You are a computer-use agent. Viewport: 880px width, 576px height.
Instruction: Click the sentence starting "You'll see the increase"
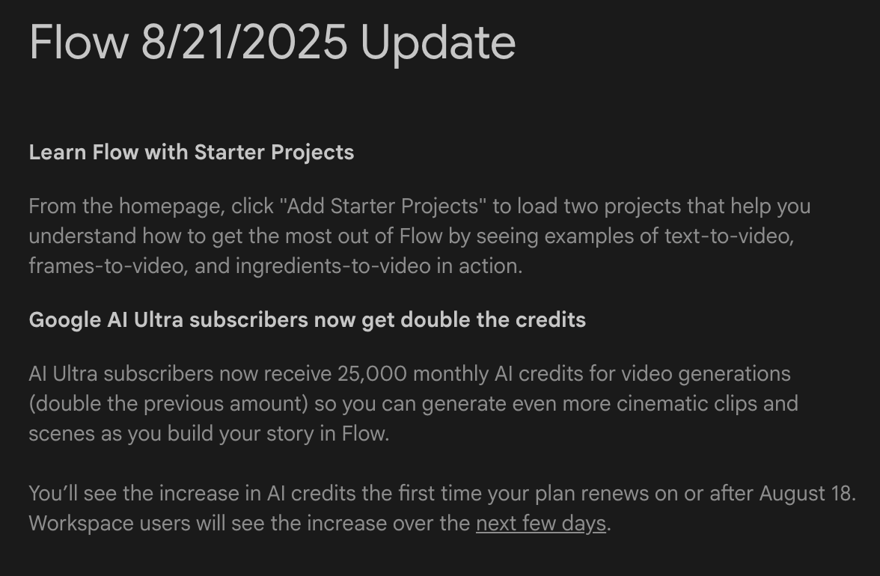pos(442,494)
